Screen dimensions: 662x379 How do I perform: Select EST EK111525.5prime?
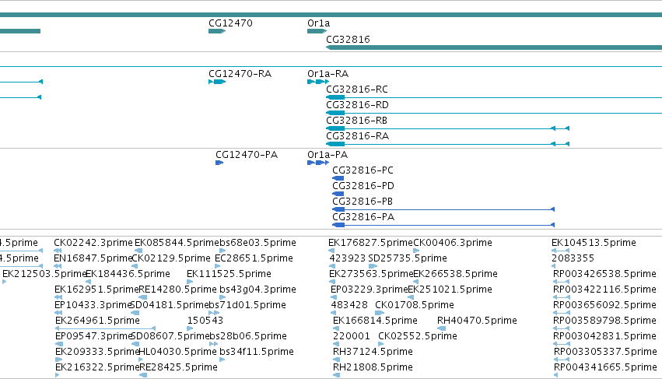(229, 274)
